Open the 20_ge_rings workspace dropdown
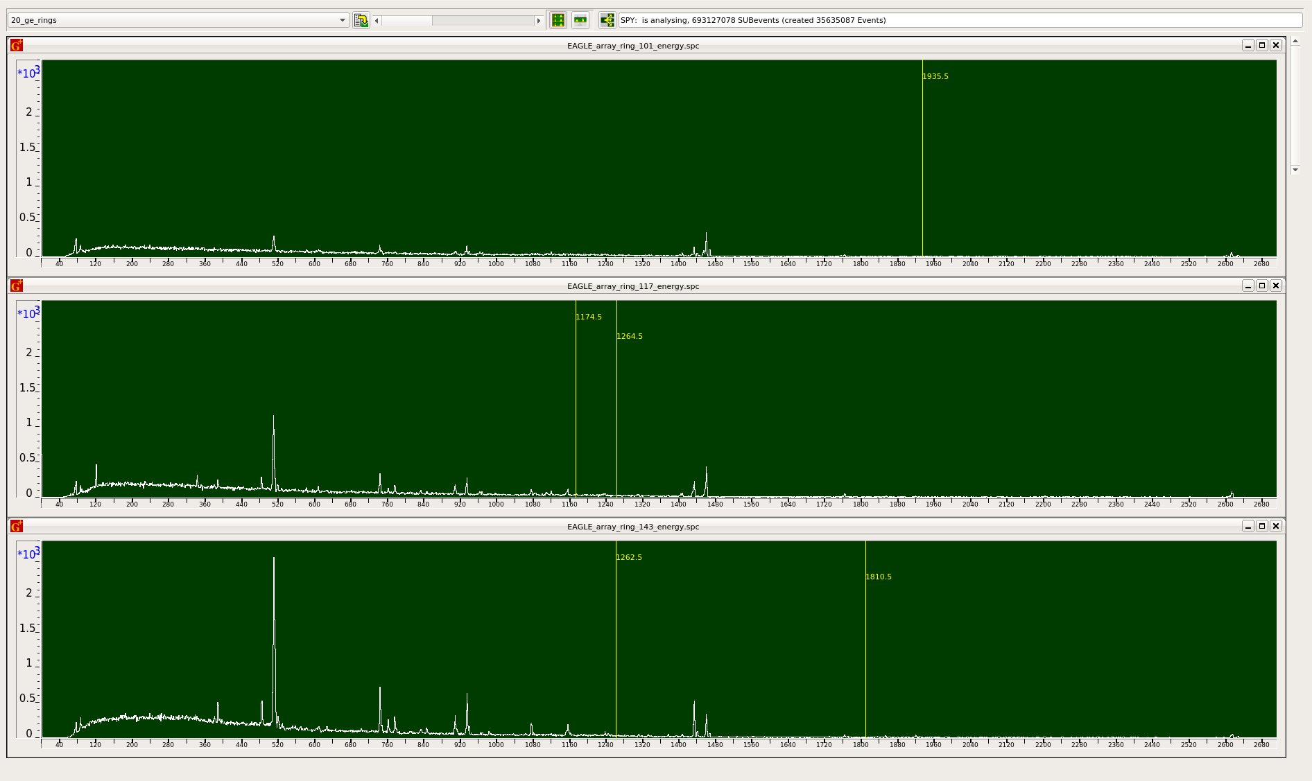This screenshot has height=781, width=1312. (x=343, y=20)
